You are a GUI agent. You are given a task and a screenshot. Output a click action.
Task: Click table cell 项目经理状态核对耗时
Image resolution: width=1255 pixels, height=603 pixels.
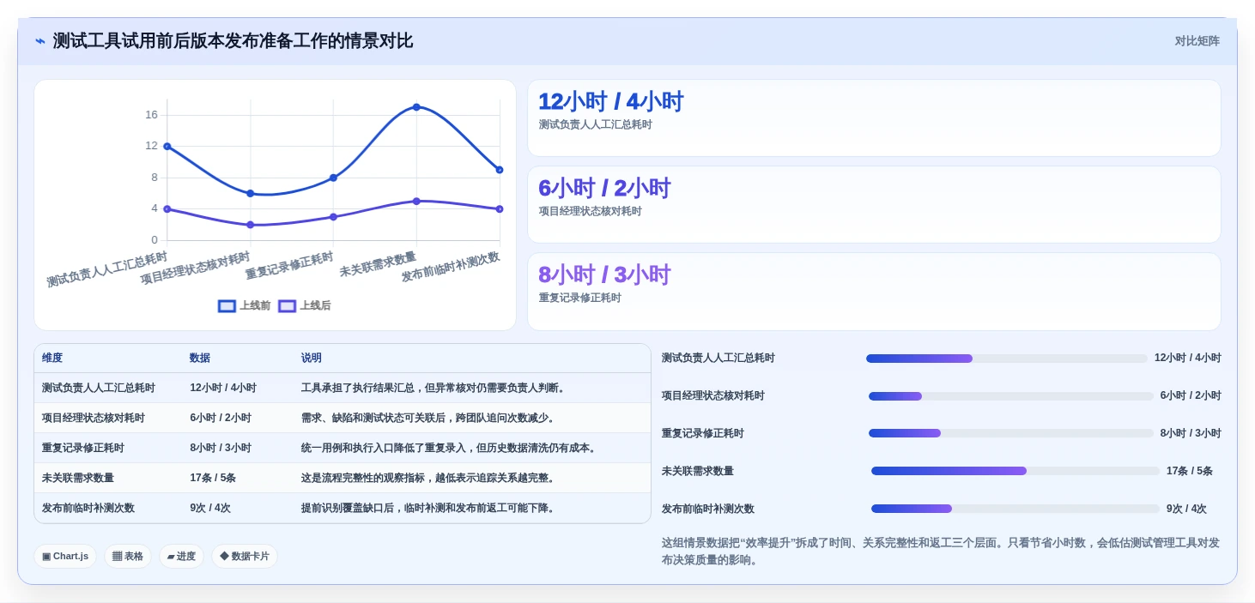coord(94,419)
